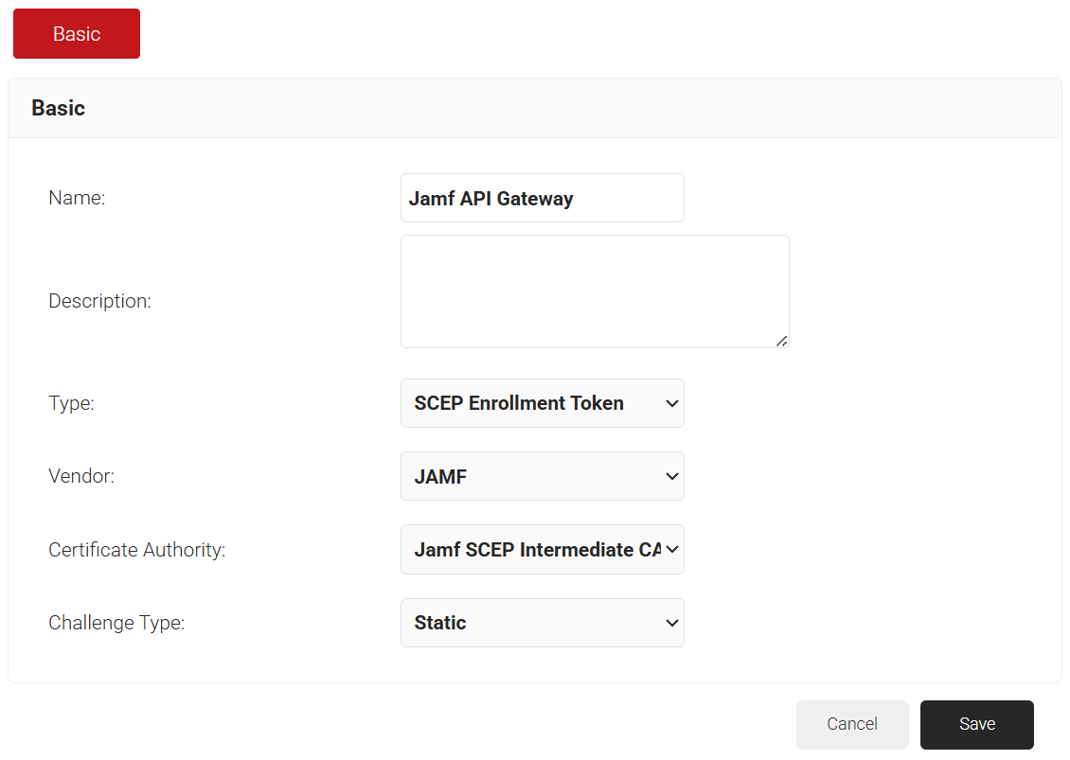This screenshot has height=760, width=1070.
Task: Focus the Name field containing Jamf API Gateway
Action: point(542,198)
